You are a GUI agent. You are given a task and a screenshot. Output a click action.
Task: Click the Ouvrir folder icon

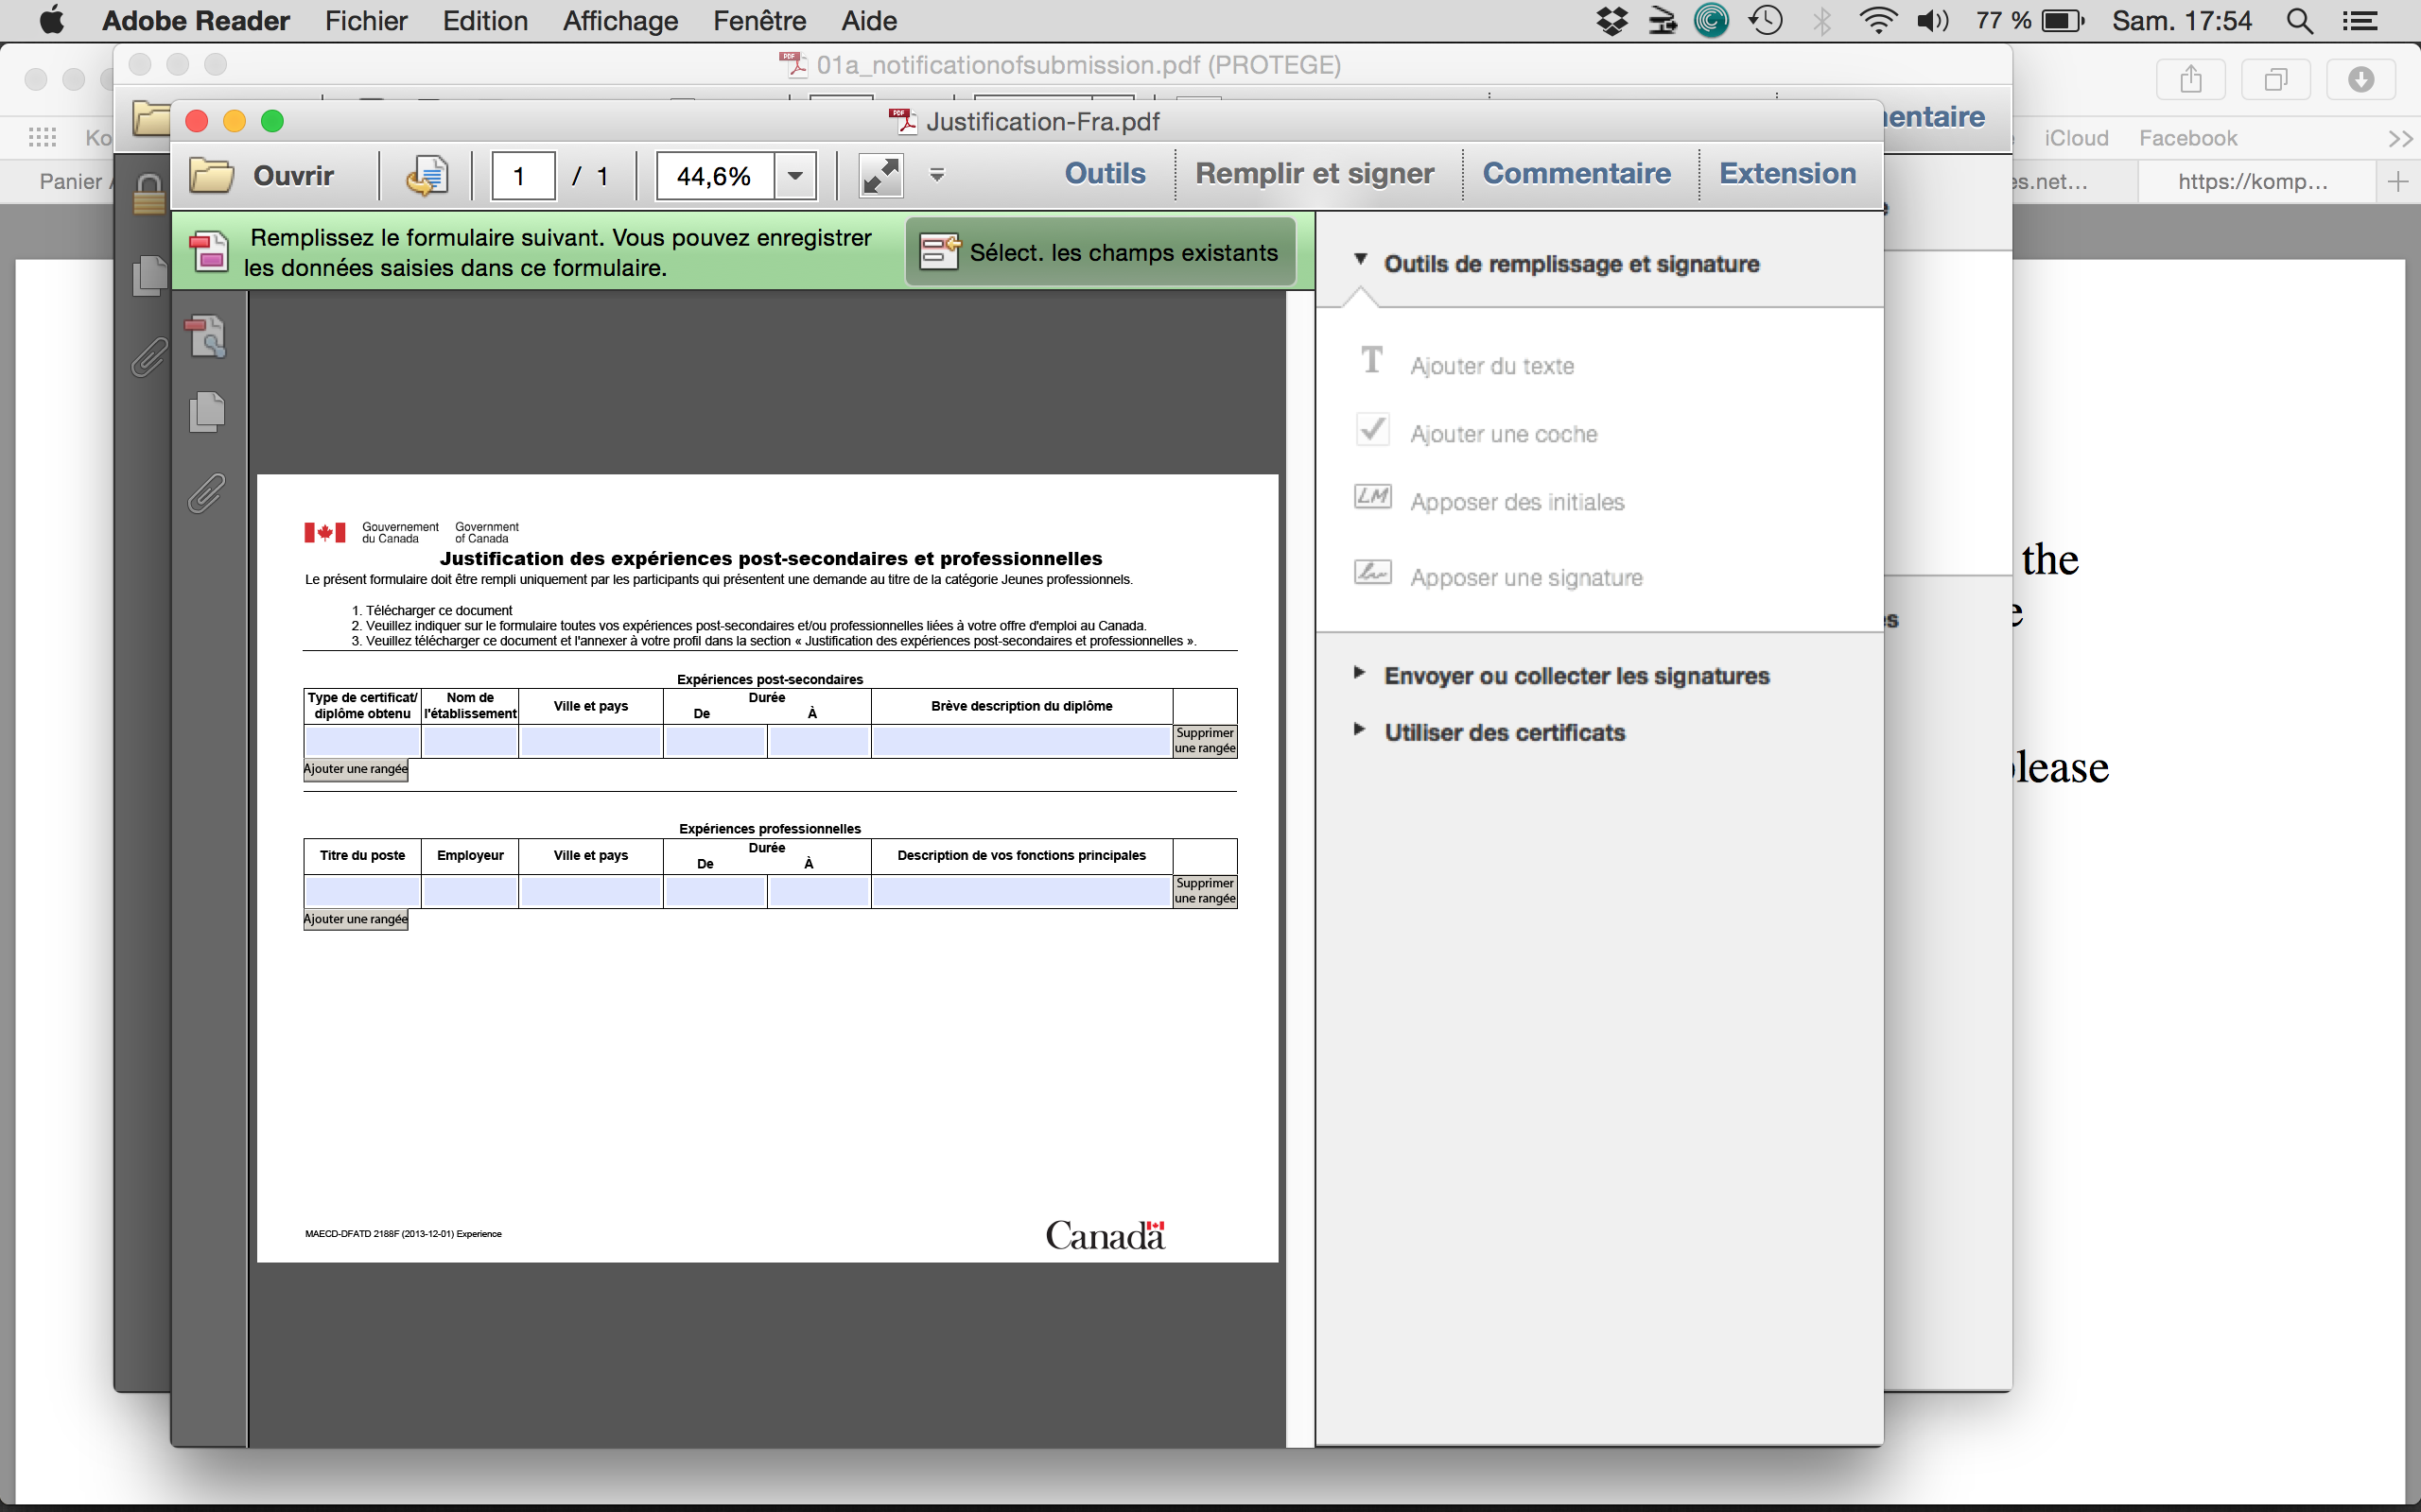click(212, 176)
